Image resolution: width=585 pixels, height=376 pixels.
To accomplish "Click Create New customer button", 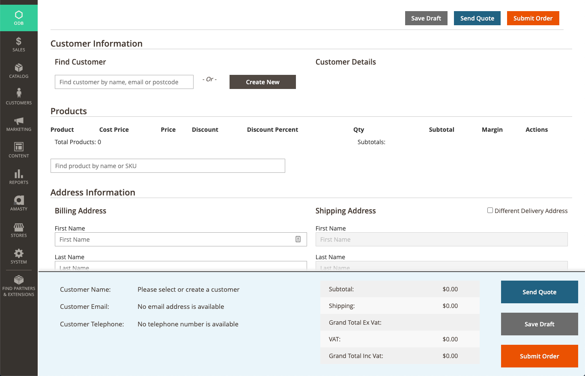I will 263,82.
